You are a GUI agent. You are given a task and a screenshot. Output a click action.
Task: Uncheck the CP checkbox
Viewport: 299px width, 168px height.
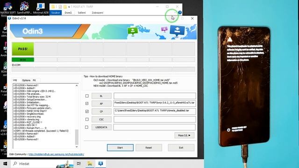(x=87, y=111)
